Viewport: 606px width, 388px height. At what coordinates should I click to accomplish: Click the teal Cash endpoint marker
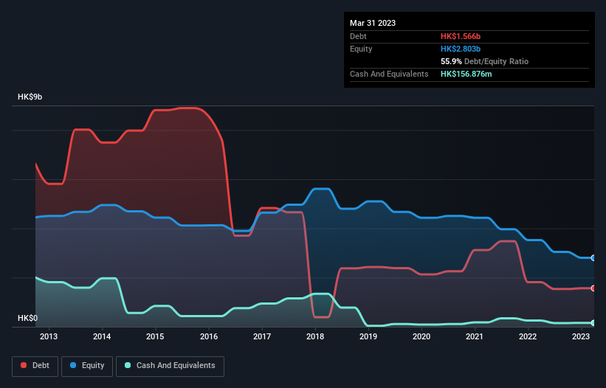(593, 323)
